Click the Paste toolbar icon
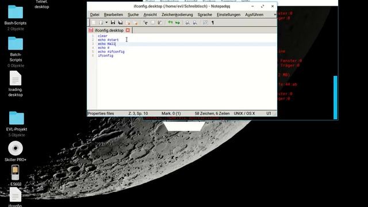The width and height of the screenshot is (368, 207). point(160,22)
